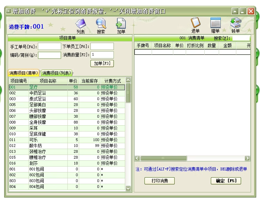Screen dimensions: 260x201
Task: Click right arrow of consumption list horizontal scrollbar
Action: pyautogui.click(x=247, y=158)
